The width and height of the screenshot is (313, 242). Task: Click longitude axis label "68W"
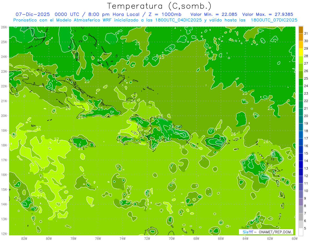[196, 238]
